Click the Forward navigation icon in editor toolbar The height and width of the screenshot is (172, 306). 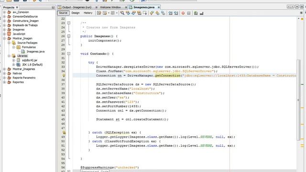pos(113,13)
